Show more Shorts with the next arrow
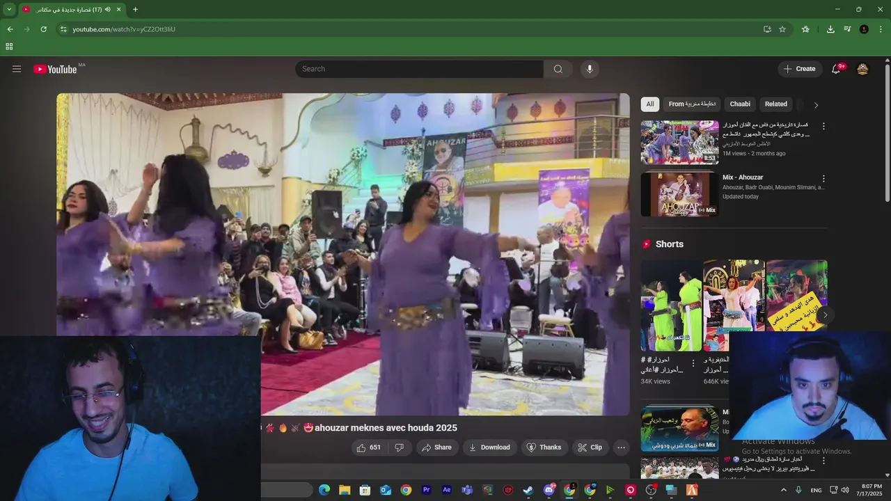891x501 pixels. [x=825, y=315]
